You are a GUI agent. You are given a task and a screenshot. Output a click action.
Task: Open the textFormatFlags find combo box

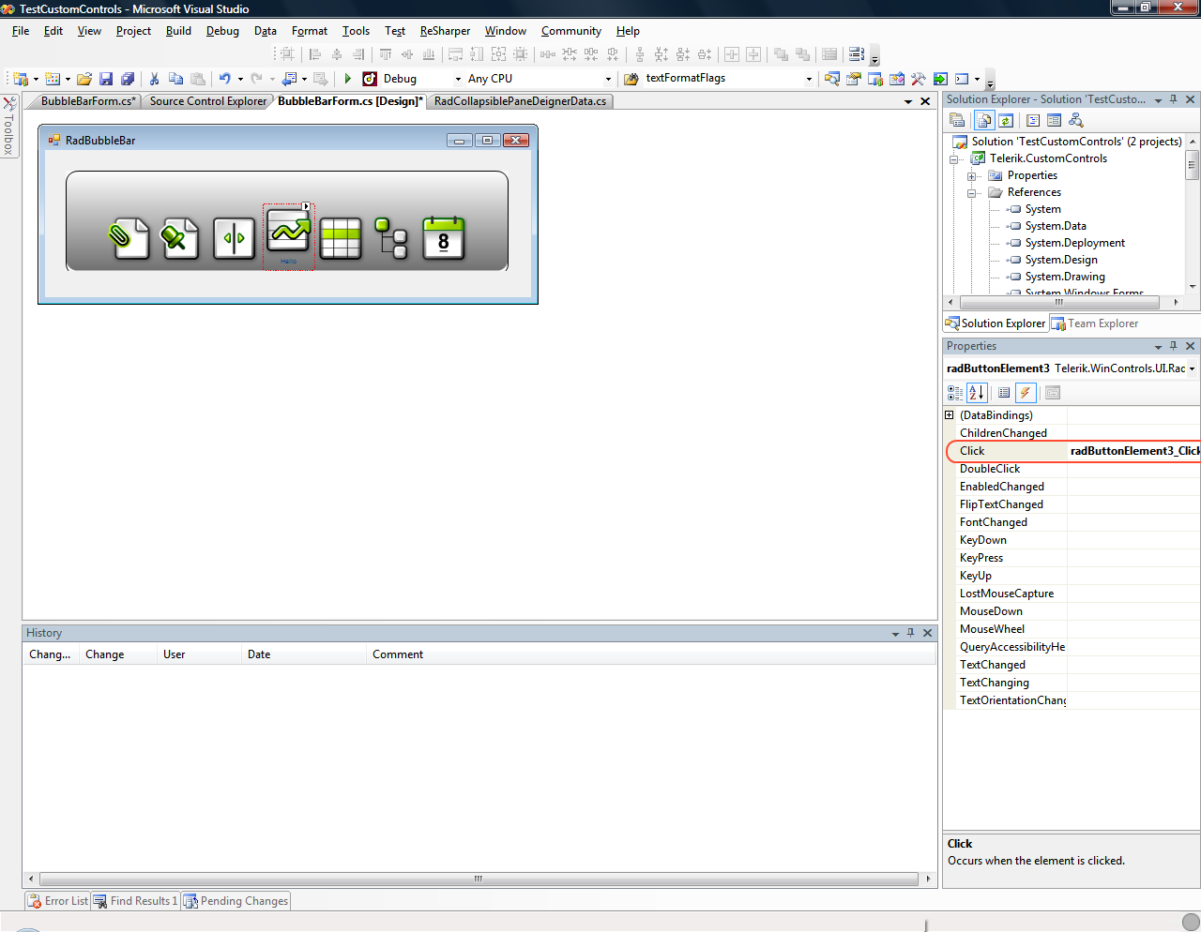(x=809, y=79)
